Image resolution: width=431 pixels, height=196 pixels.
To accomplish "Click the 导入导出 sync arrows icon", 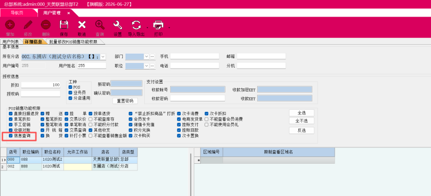I will point(136,25).
